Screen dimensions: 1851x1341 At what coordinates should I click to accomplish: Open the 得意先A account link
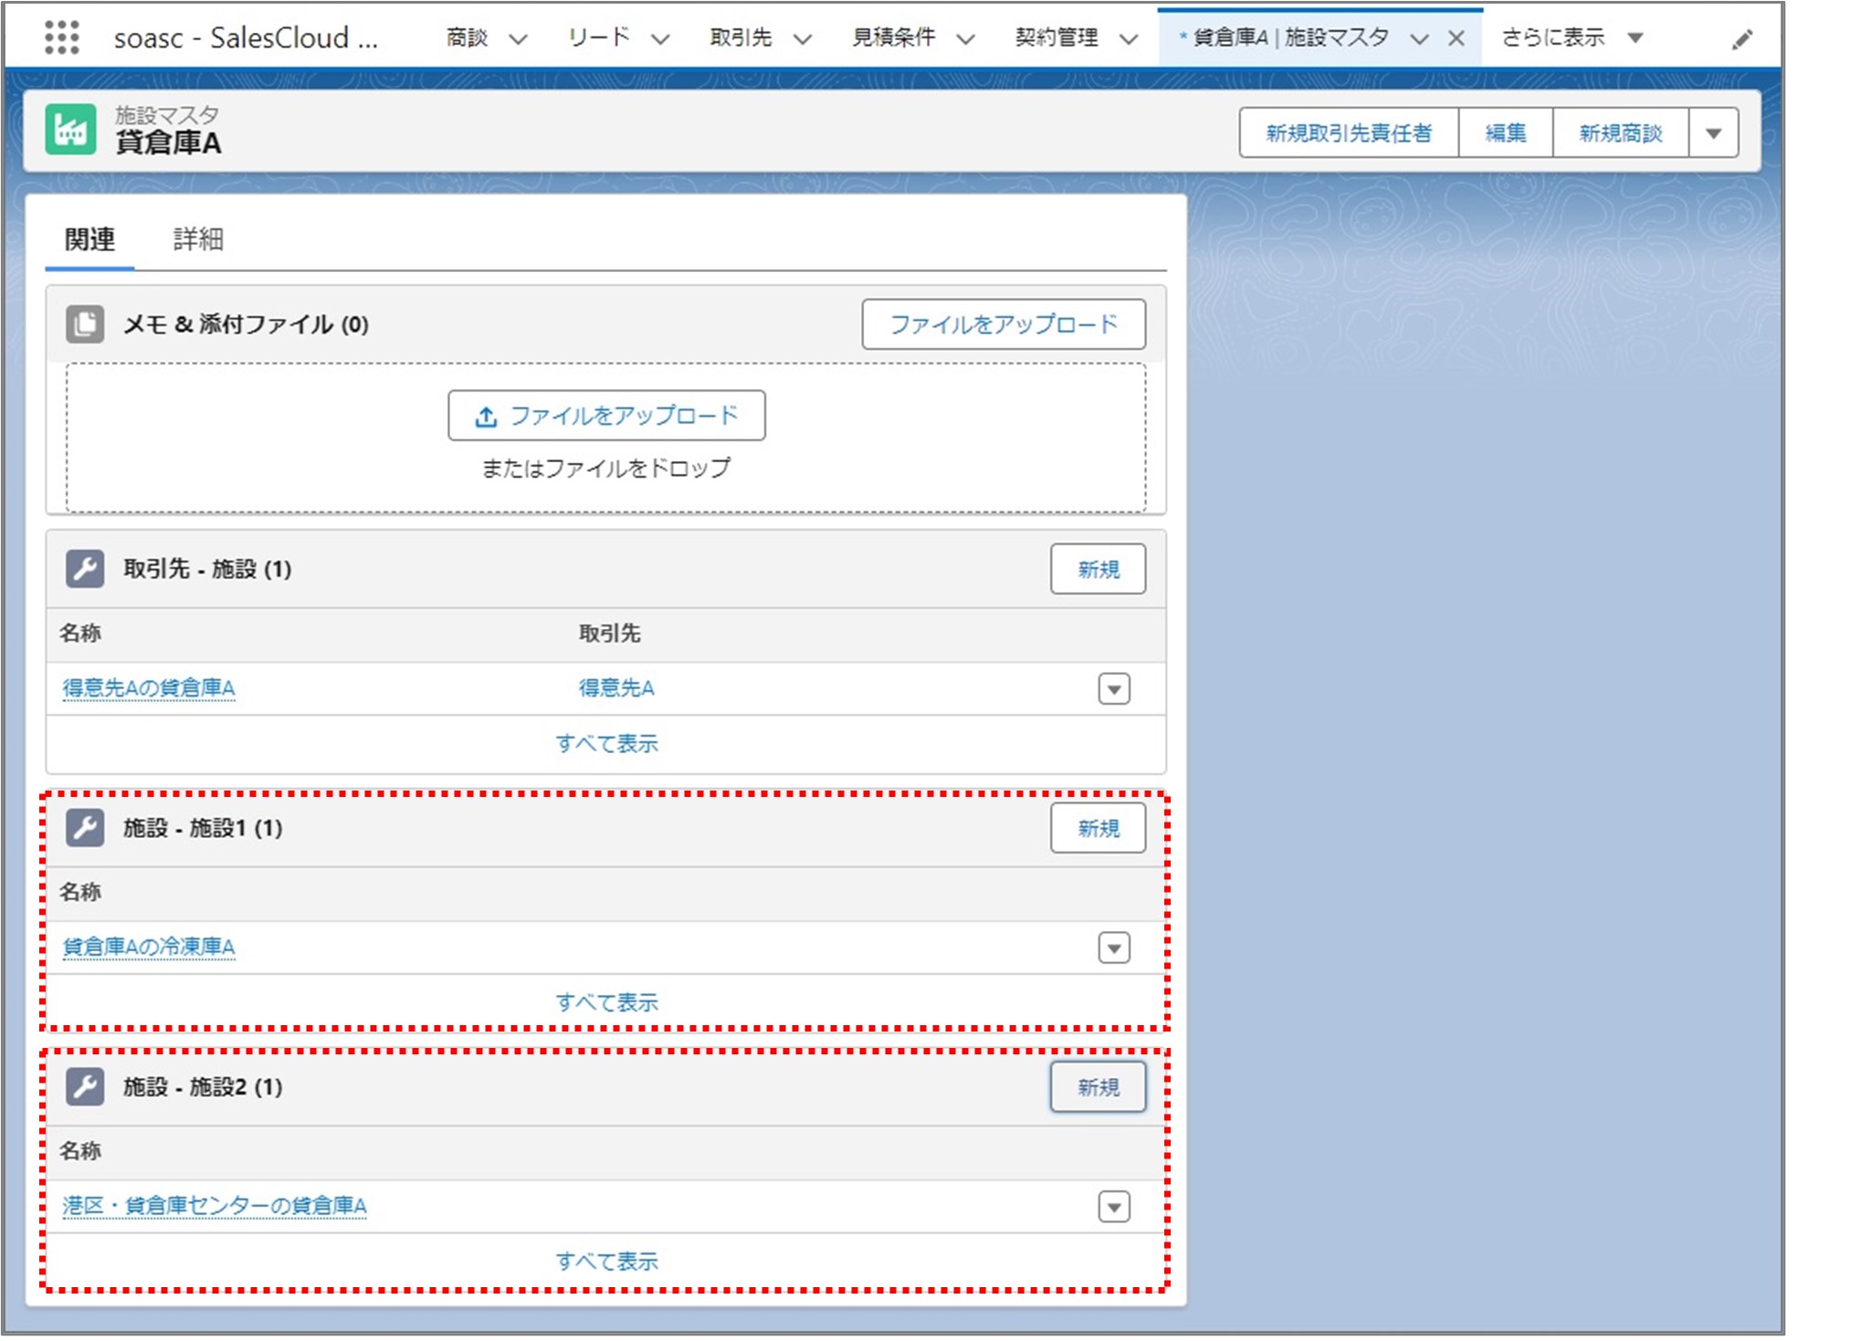pyautogui.click(x=616, y=688)
